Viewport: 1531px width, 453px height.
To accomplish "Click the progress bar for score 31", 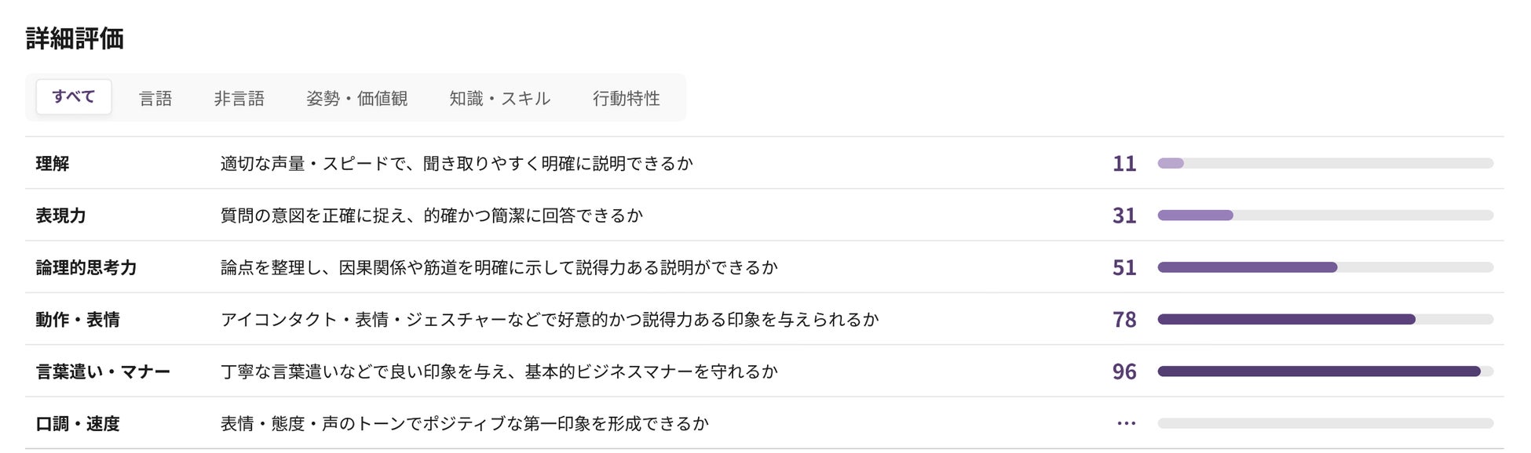I will (x=1325, y=216).
